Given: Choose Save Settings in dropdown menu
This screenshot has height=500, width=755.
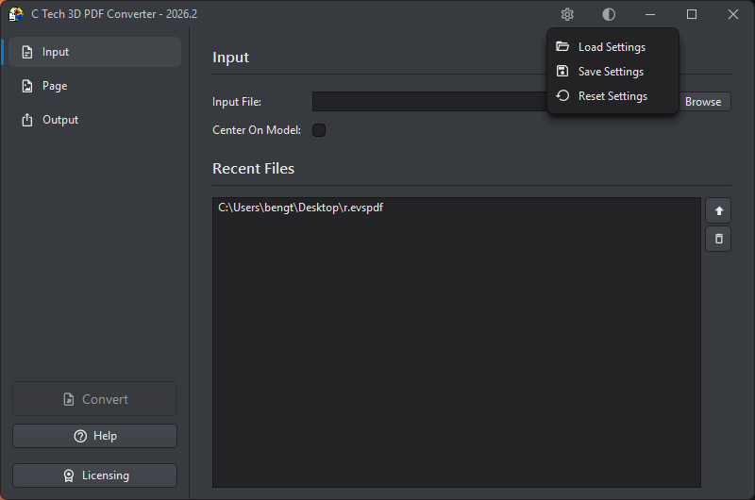Looking at the screenshot, I should click(611, 72).
